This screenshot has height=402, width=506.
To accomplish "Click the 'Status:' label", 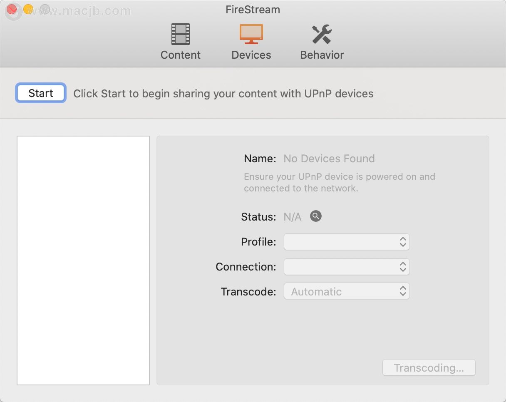I will [259, 217].
